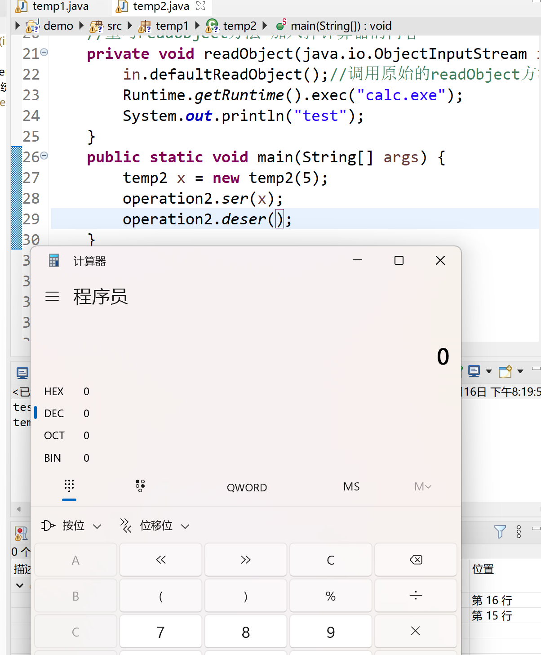Click the divide key in calculator
This screenshot has width=541, height=655.
click(416, 596)
